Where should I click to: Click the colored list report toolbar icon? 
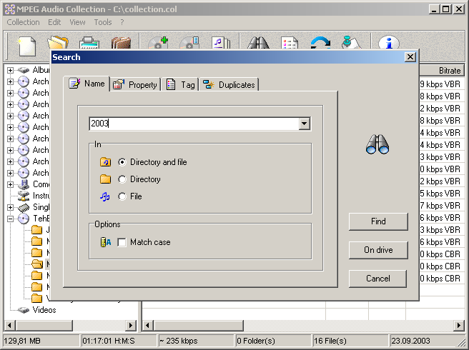[x=290, y=43]
